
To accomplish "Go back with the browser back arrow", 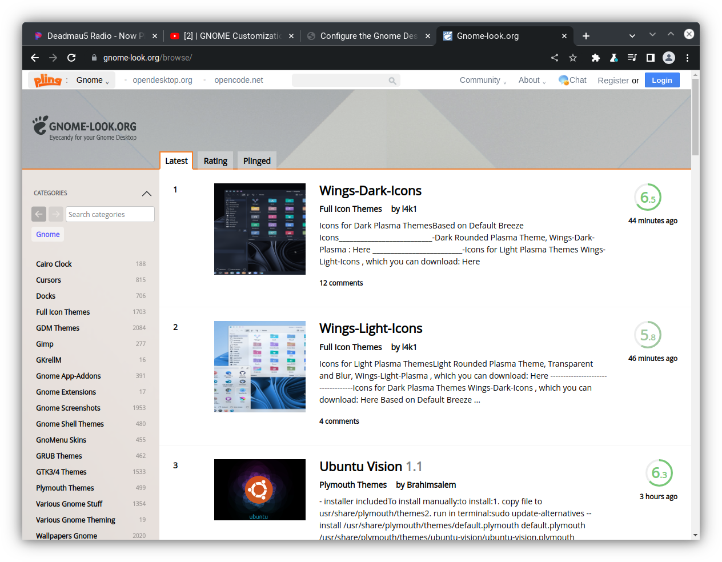I will click(35, 58).
